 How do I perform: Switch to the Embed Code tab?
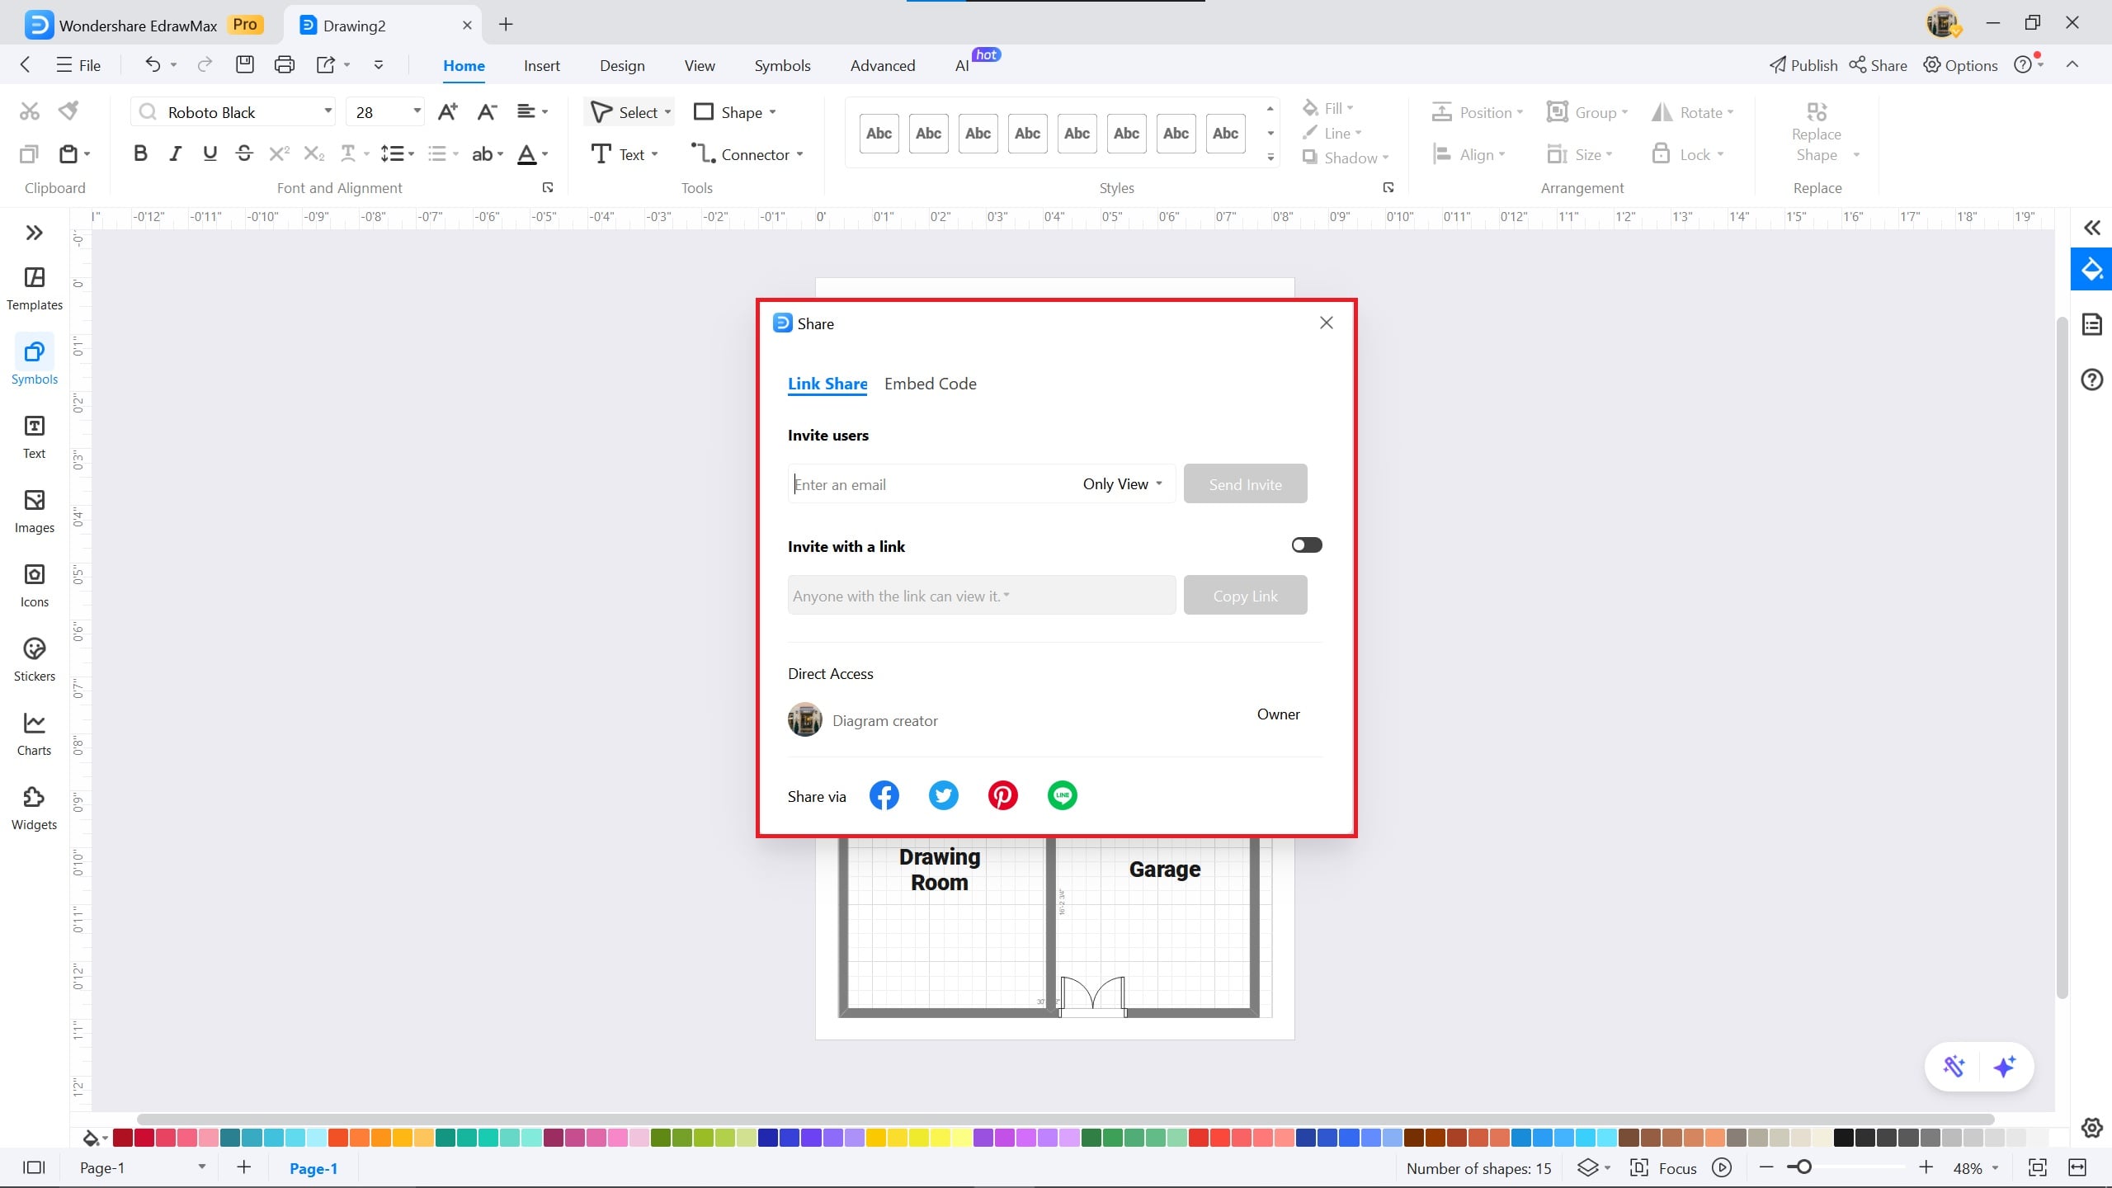tap(930, 384)
